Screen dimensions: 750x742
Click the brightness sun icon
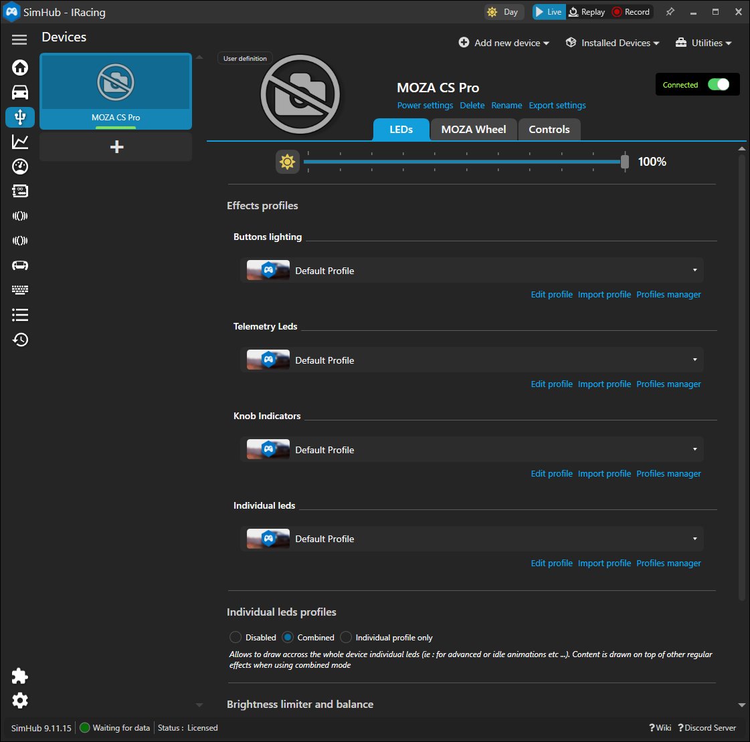[288, 162]
